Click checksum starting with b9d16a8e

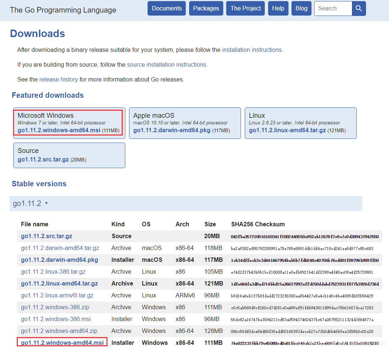302,296
